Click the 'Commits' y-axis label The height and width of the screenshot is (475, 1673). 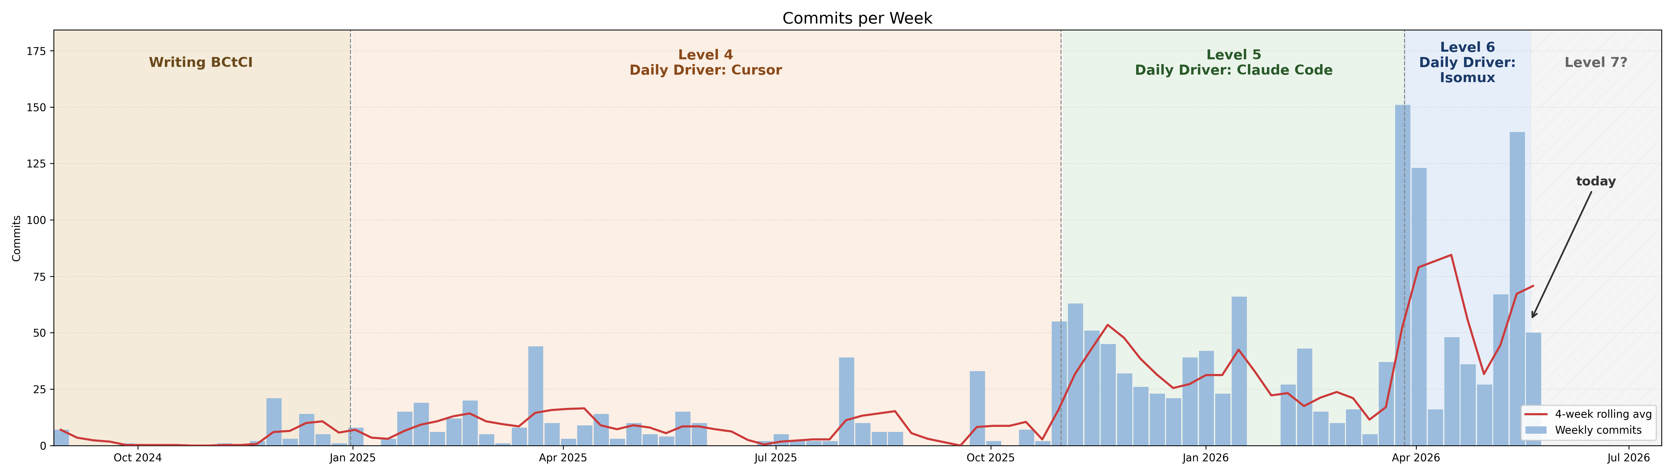click(17, 238)
